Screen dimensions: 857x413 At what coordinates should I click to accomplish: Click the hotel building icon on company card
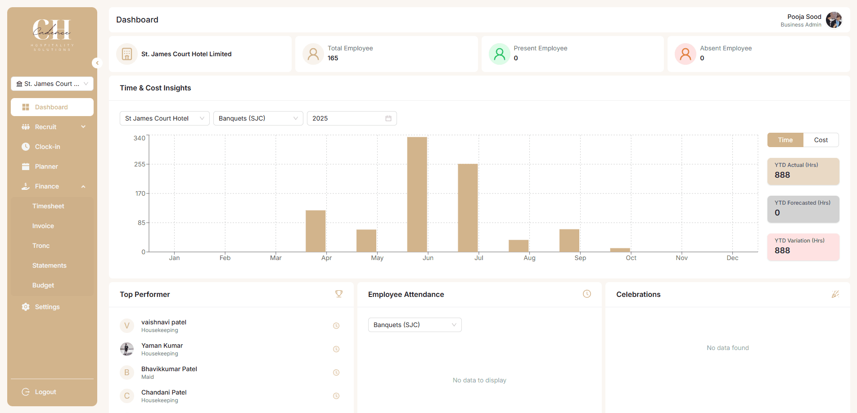(127, 54)
